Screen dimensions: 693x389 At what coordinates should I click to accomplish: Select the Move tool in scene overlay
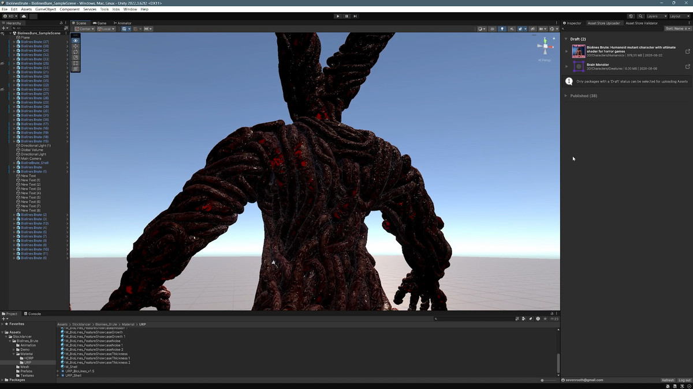76,46
